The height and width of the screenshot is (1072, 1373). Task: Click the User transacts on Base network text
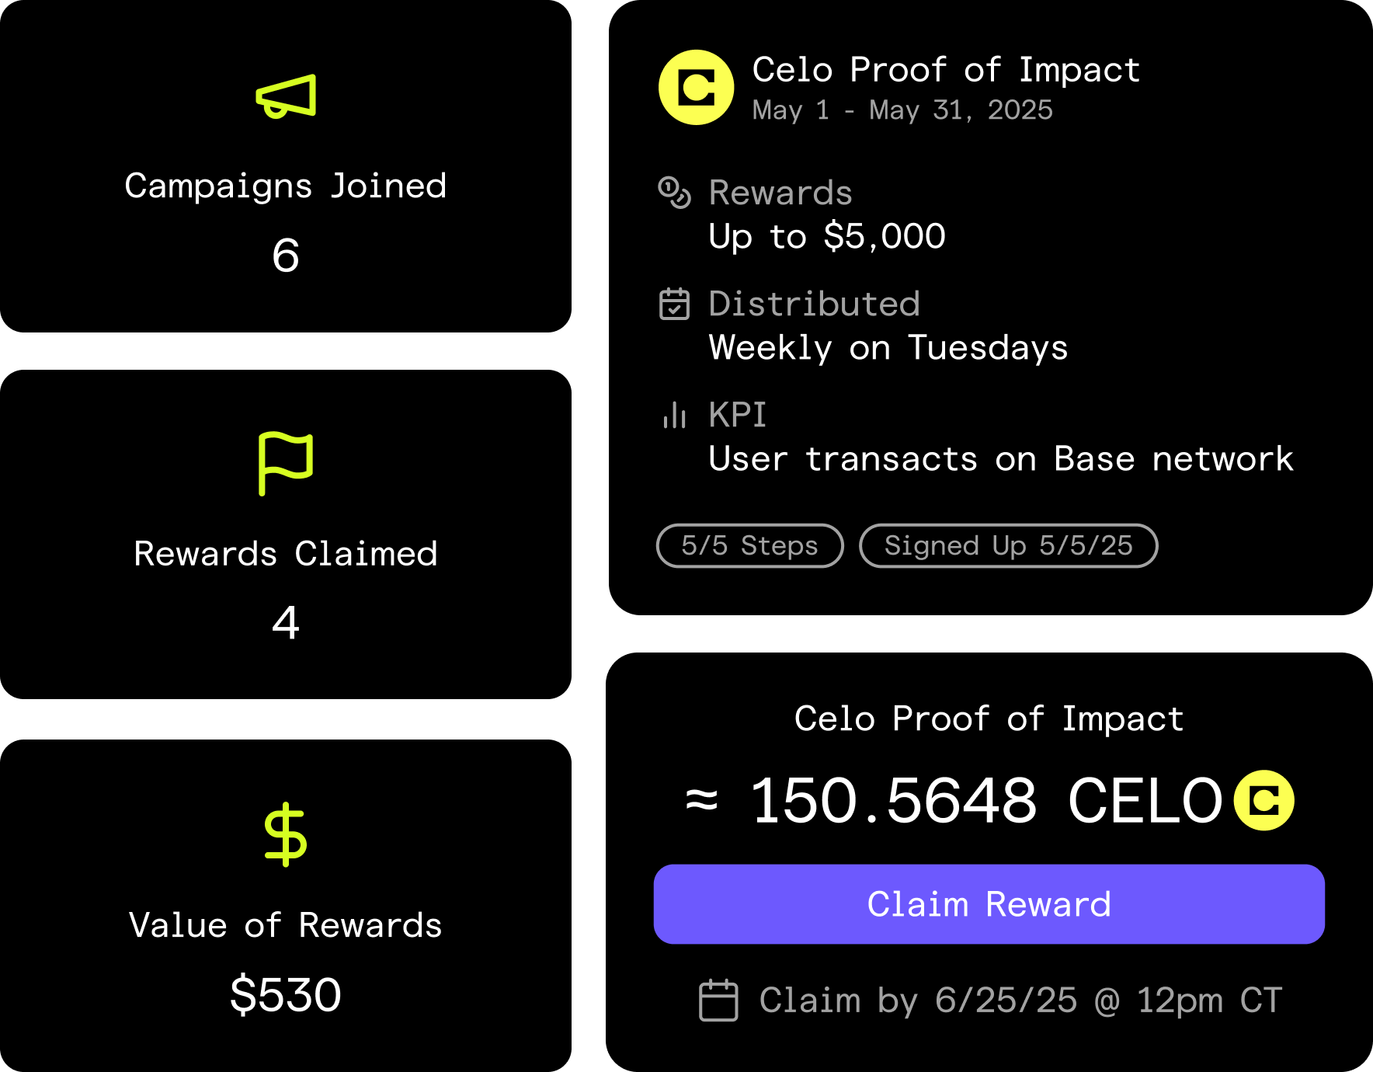pos(1001,459)
